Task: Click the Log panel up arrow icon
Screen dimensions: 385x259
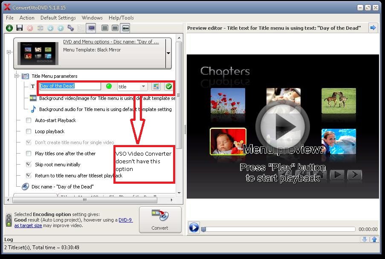Action: click(374, 239)
